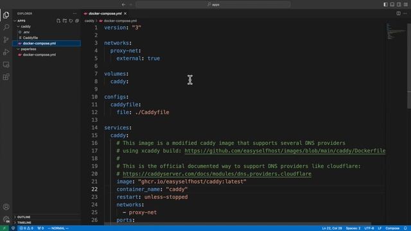Select the docker-compose.yml editor tab
411x231 pixels.
[105, 13]
